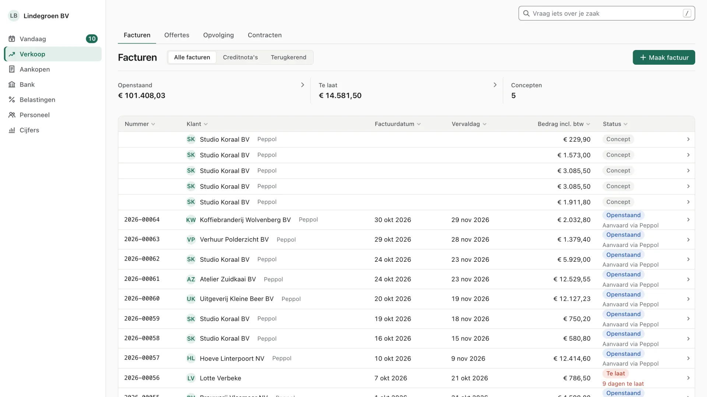Go to Aankopen in the sidebar
Image resolution: width=707 pixels, height=397 pixels.
pyautogui.click(x=53, y=69)
